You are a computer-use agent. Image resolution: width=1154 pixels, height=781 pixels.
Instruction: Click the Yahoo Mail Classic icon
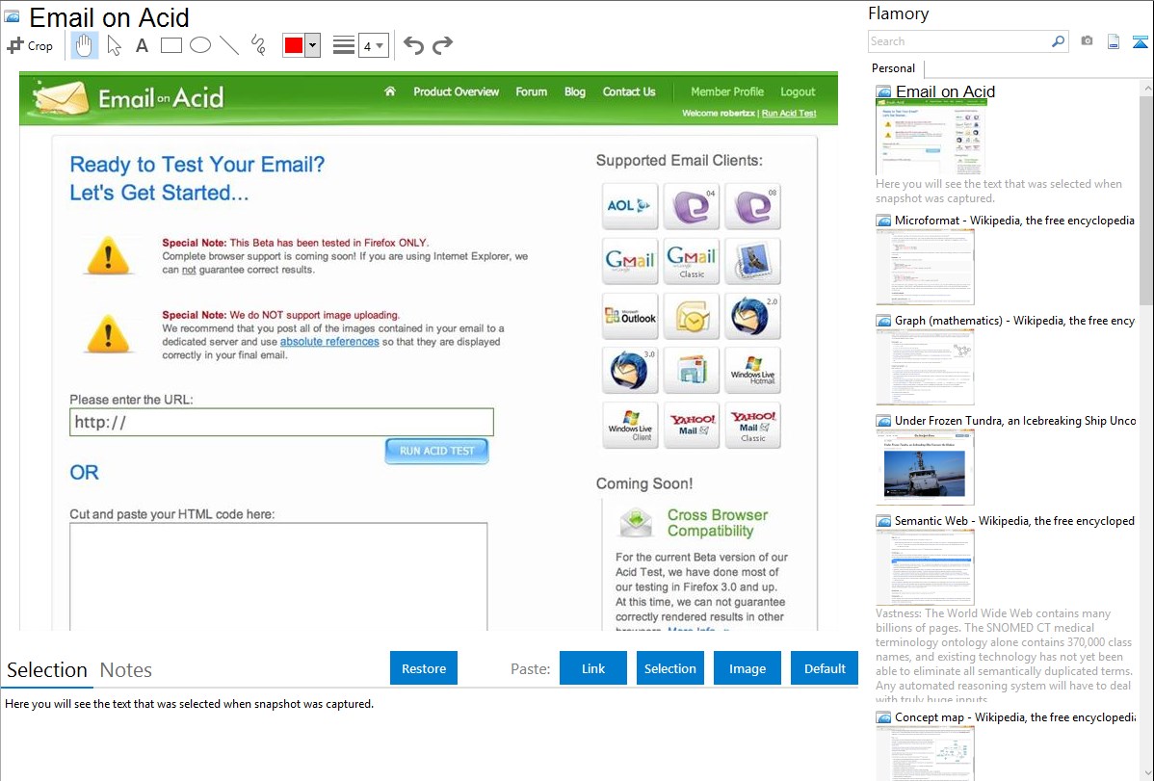pyautogui.click(x=752, y=426)
